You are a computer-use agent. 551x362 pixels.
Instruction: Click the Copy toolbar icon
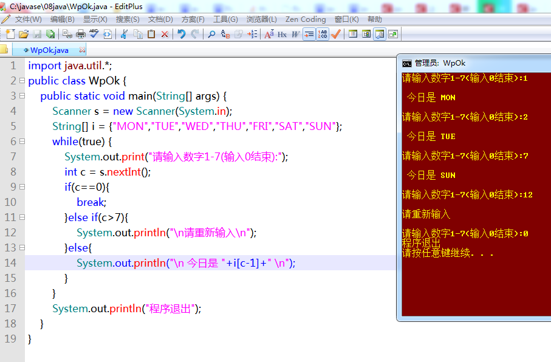138,34
